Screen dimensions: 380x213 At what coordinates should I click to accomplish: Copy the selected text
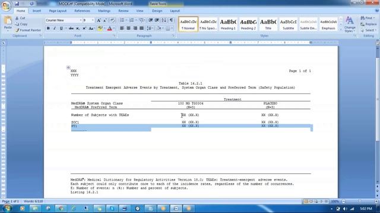pos(21,24)
